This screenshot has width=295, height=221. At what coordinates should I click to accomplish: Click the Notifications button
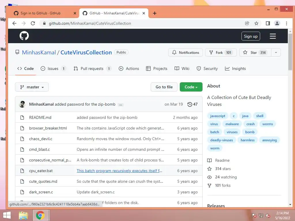186,52
